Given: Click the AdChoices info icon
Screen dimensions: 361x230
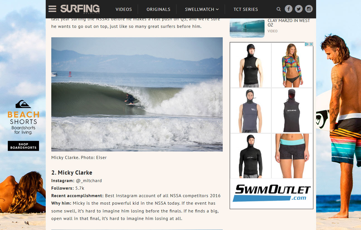Looking at the screenshot, I should tap(307, 44).
